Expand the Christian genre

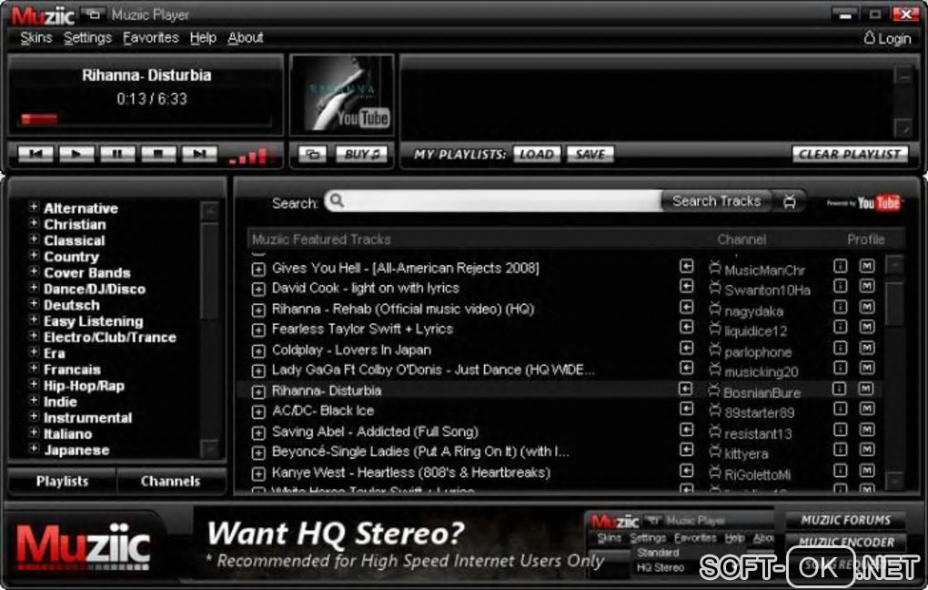click(34, 223)
